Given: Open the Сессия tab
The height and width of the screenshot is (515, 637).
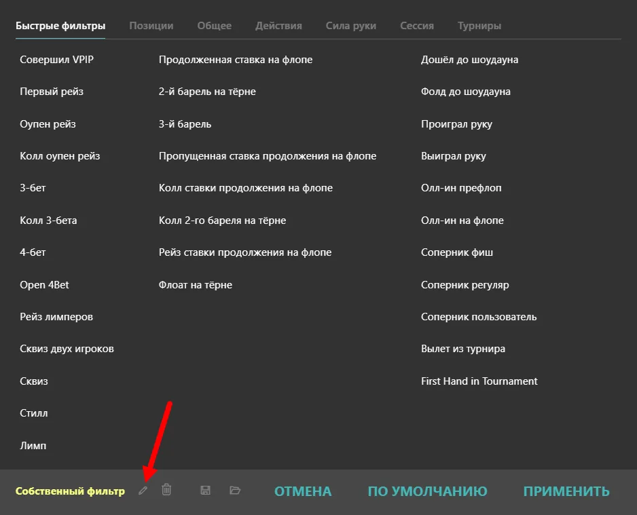Looking at the screenshot, I should point(416,26).
